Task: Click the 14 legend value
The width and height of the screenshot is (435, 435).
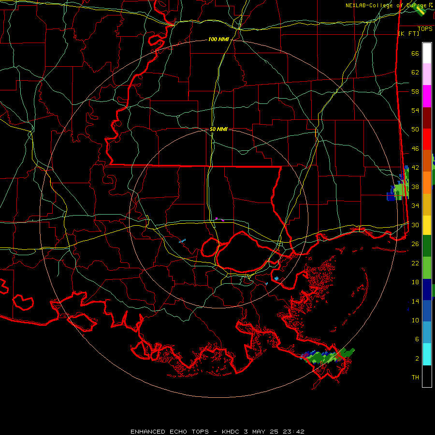Action: [415, 301]
